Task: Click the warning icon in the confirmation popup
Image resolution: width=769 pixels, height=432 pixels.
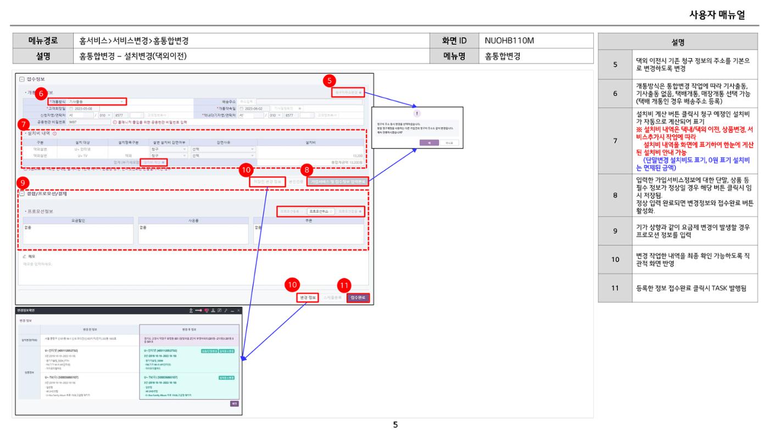Action: 416,113
